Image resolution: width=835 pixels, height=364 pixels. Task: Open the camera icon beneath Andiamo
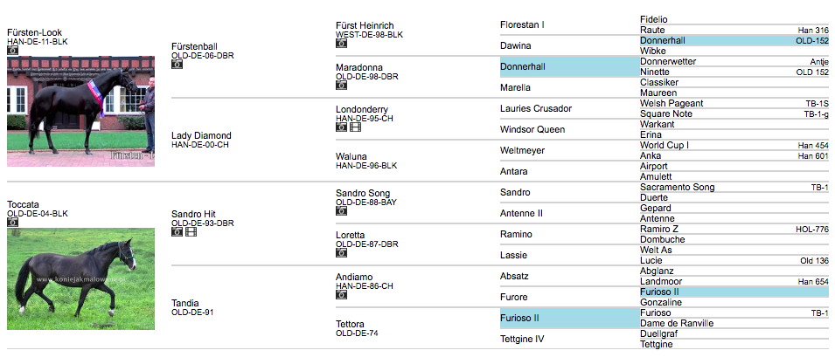click(x=341, y=294)
